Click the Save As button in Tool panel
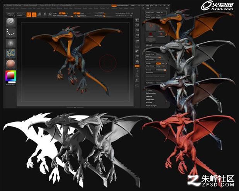Viewport: 239px width, 191px height. [x=159, y=12]
